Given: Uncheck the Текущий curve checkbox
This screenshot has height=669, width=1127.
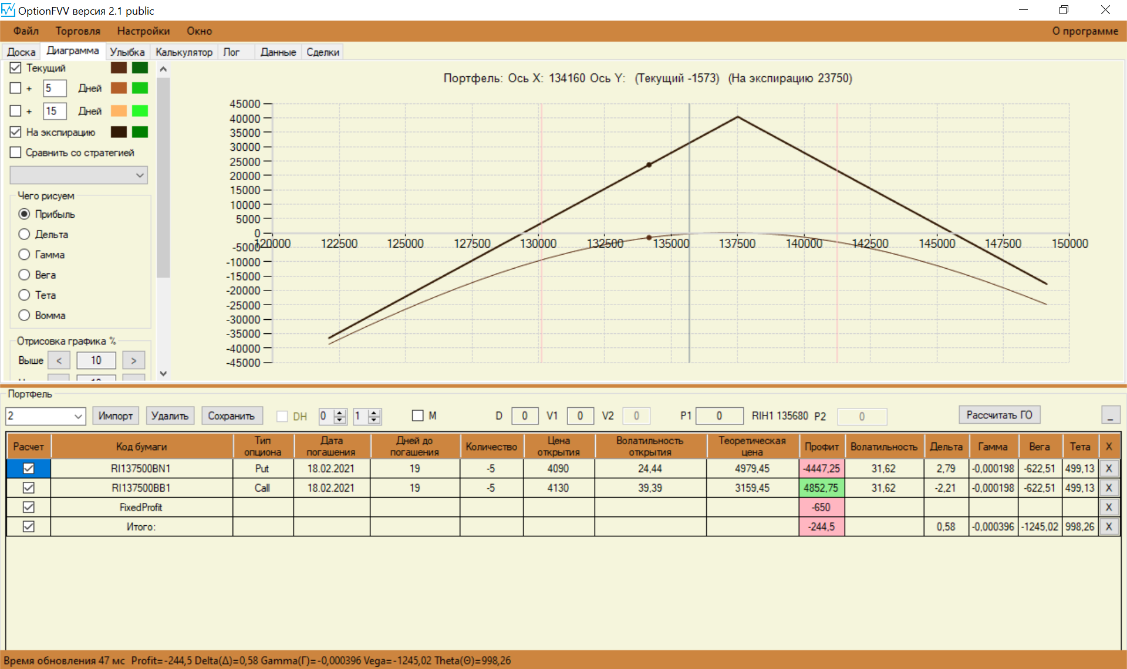Looking at the screenshot, I should point(16,68).
